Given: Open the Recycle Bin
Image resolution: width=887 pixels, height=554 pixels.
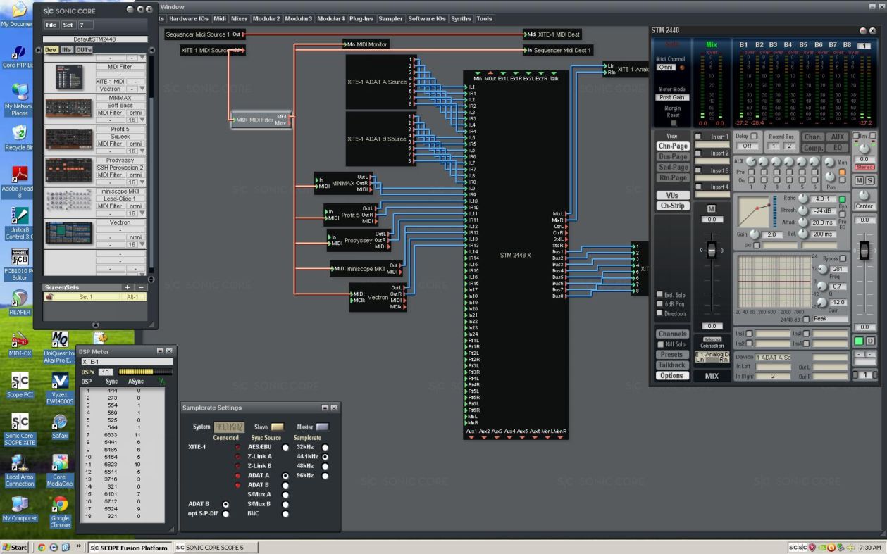Looking at the screenshot, I should [x=19, y=137].
